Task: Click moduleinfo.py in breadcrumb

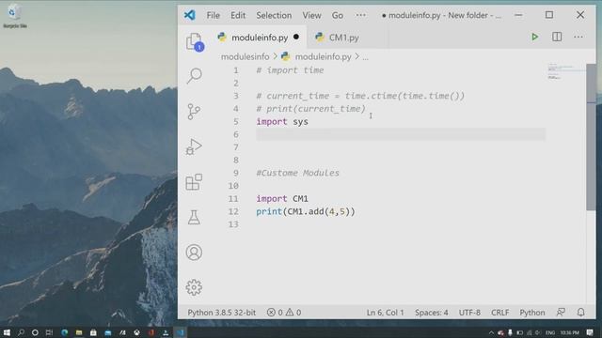Action: tap(323, 56)
